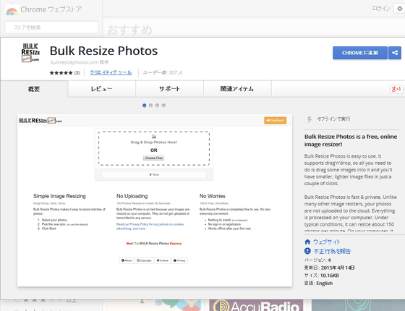405x311 pixels.
Task: Click the Embed button in preview footer
Action: coord(163,260)
